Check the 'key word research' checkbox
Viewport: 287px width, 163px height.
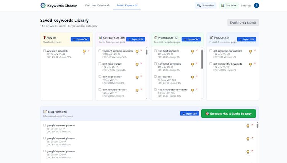[44, 51]
